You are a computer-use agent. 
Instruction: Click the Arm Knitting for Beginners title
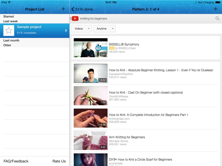coord(127,137)
